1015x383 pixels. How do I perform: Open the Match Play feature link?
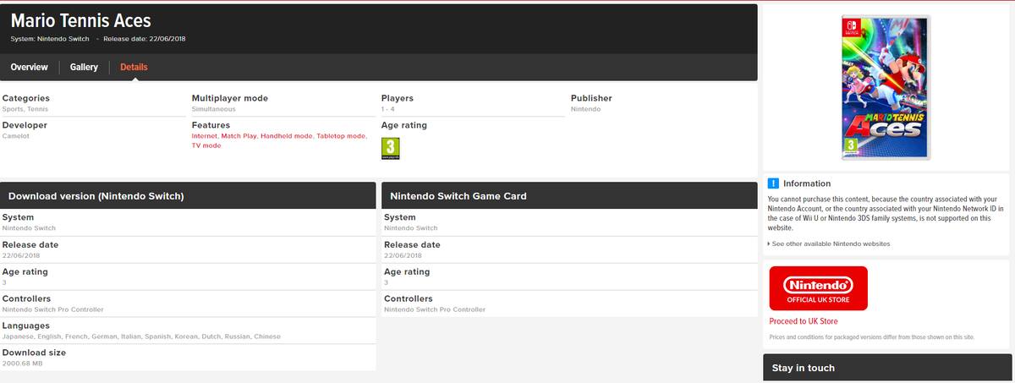coord(239,135)
